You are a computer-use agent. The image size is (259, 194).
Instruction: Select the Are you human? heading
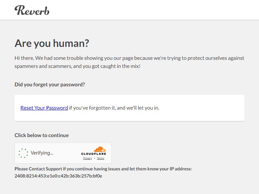[x=52, y=43]
